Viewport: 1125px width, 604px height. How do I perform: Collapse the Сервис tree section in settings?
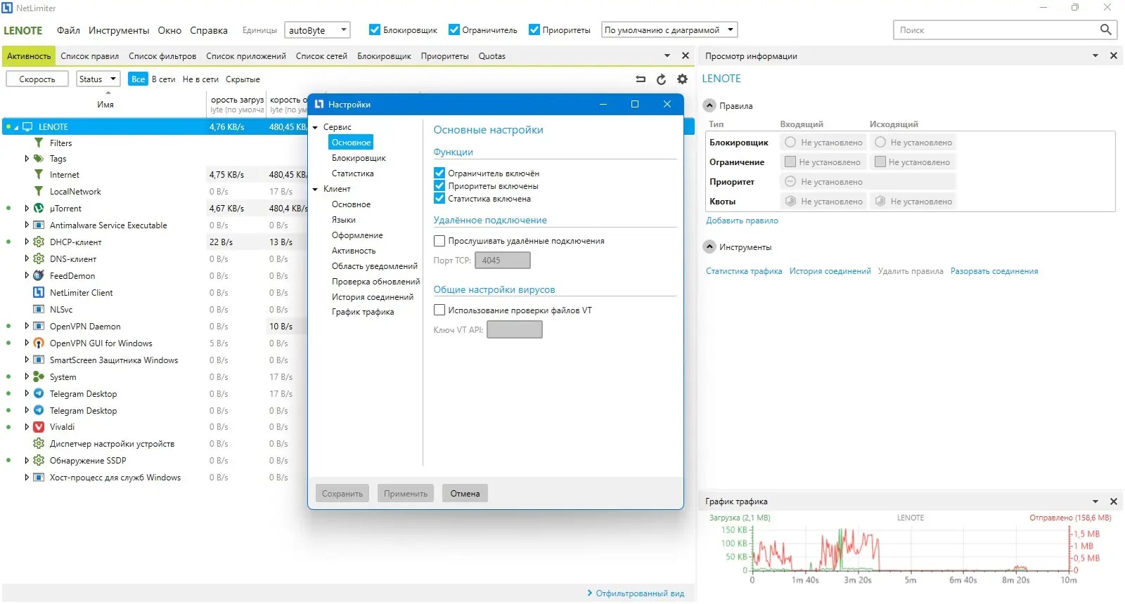[x=316, y=127]
